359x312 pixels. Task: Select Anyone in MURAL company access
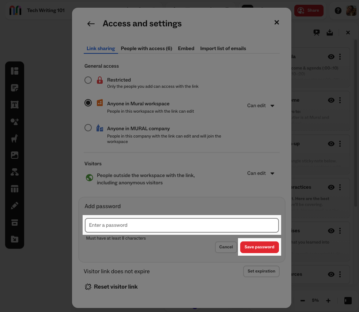(88, 128)
